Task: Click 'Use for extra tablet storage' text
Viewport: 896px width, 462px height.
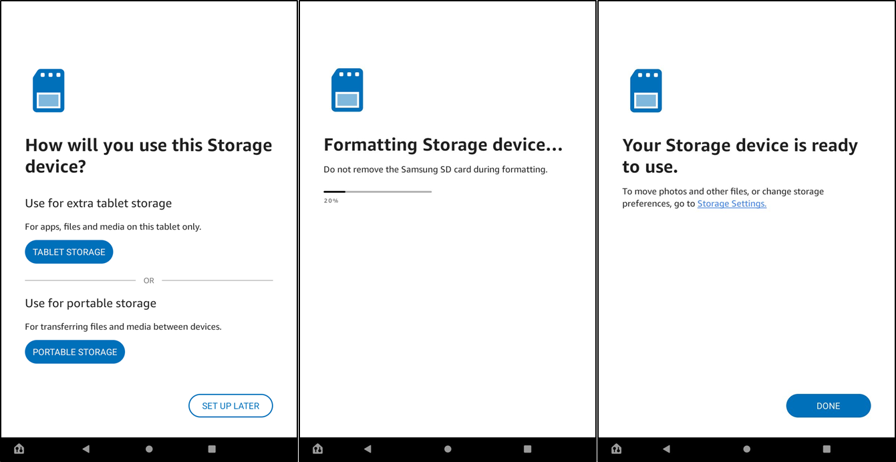Action: (98, 203)
